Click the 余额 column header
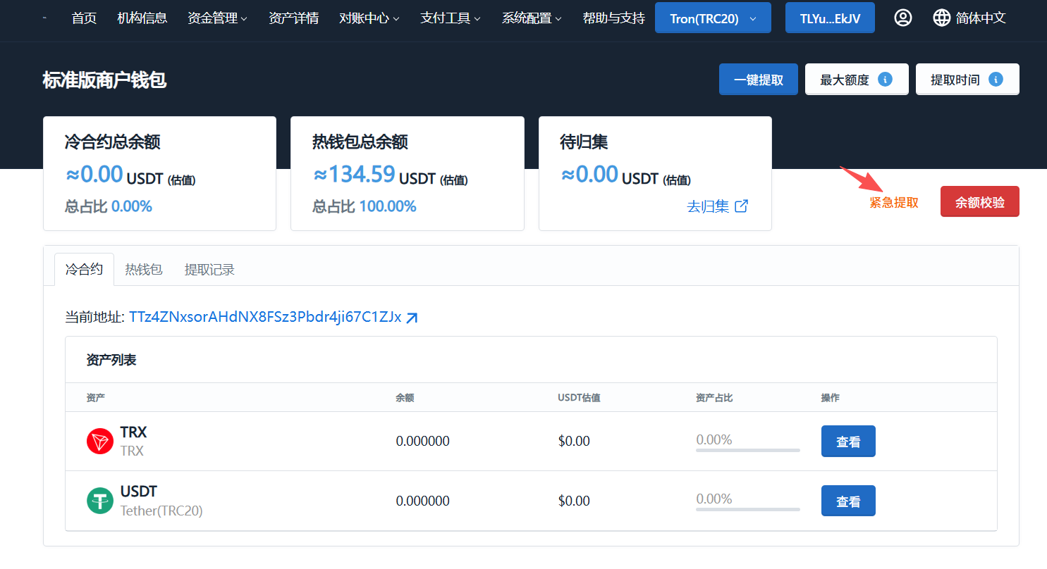1047x569 pixels. coord(405,398)
